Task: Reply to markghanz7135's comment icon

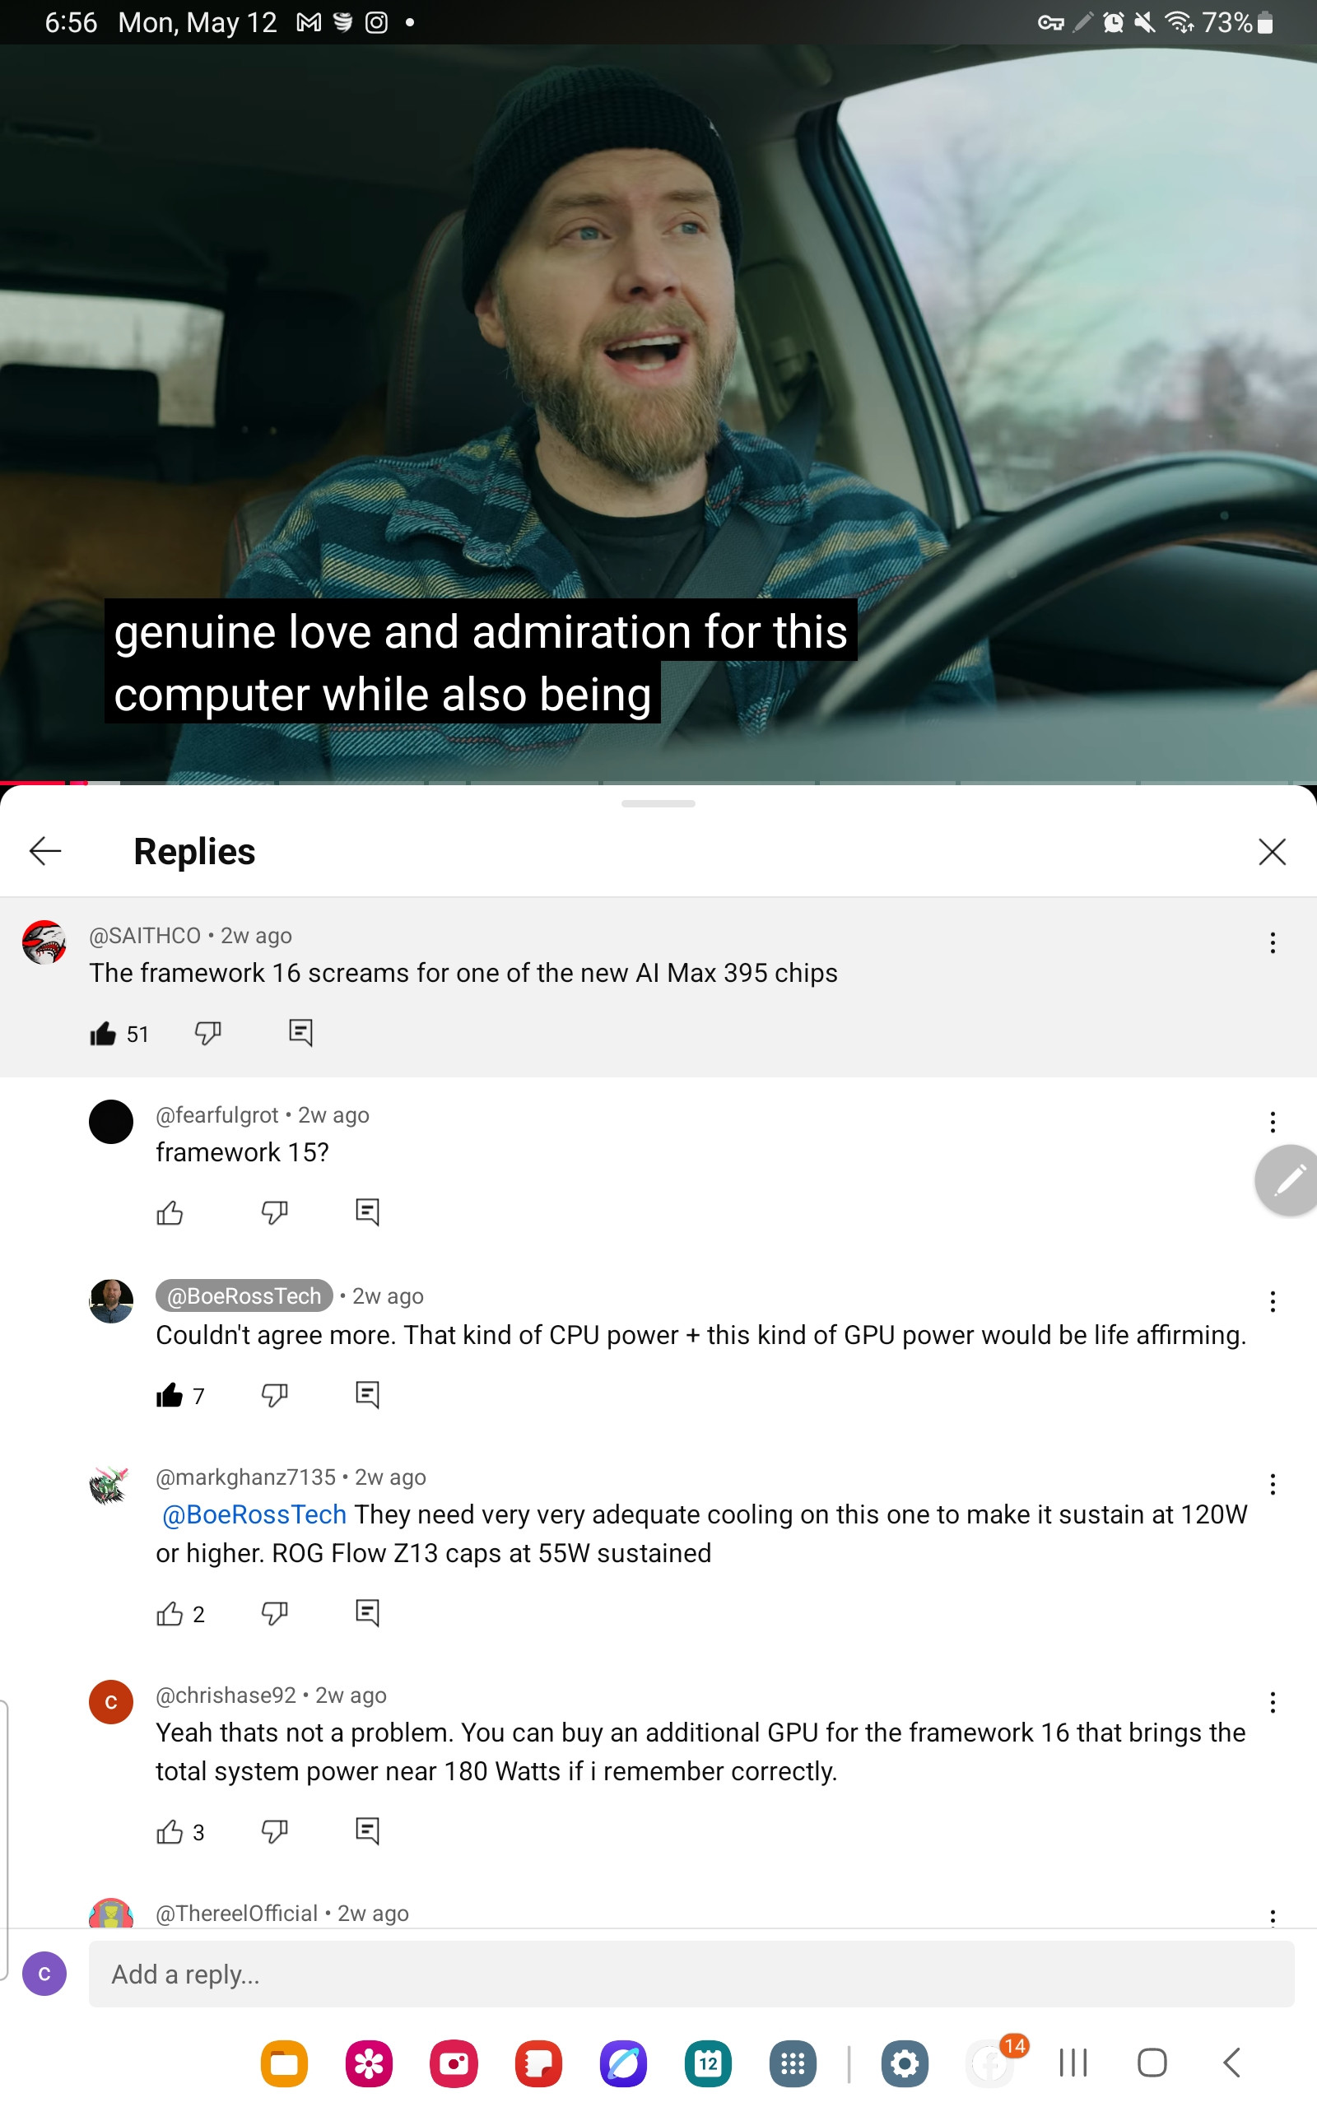Action: [x=368, y=1612]
